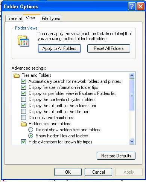Click the Help question mark icon

coord(132,6)
